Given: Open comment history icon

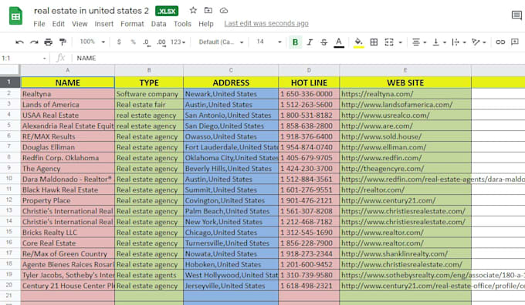Looking at the screenshot, I should tap(517, 15).
